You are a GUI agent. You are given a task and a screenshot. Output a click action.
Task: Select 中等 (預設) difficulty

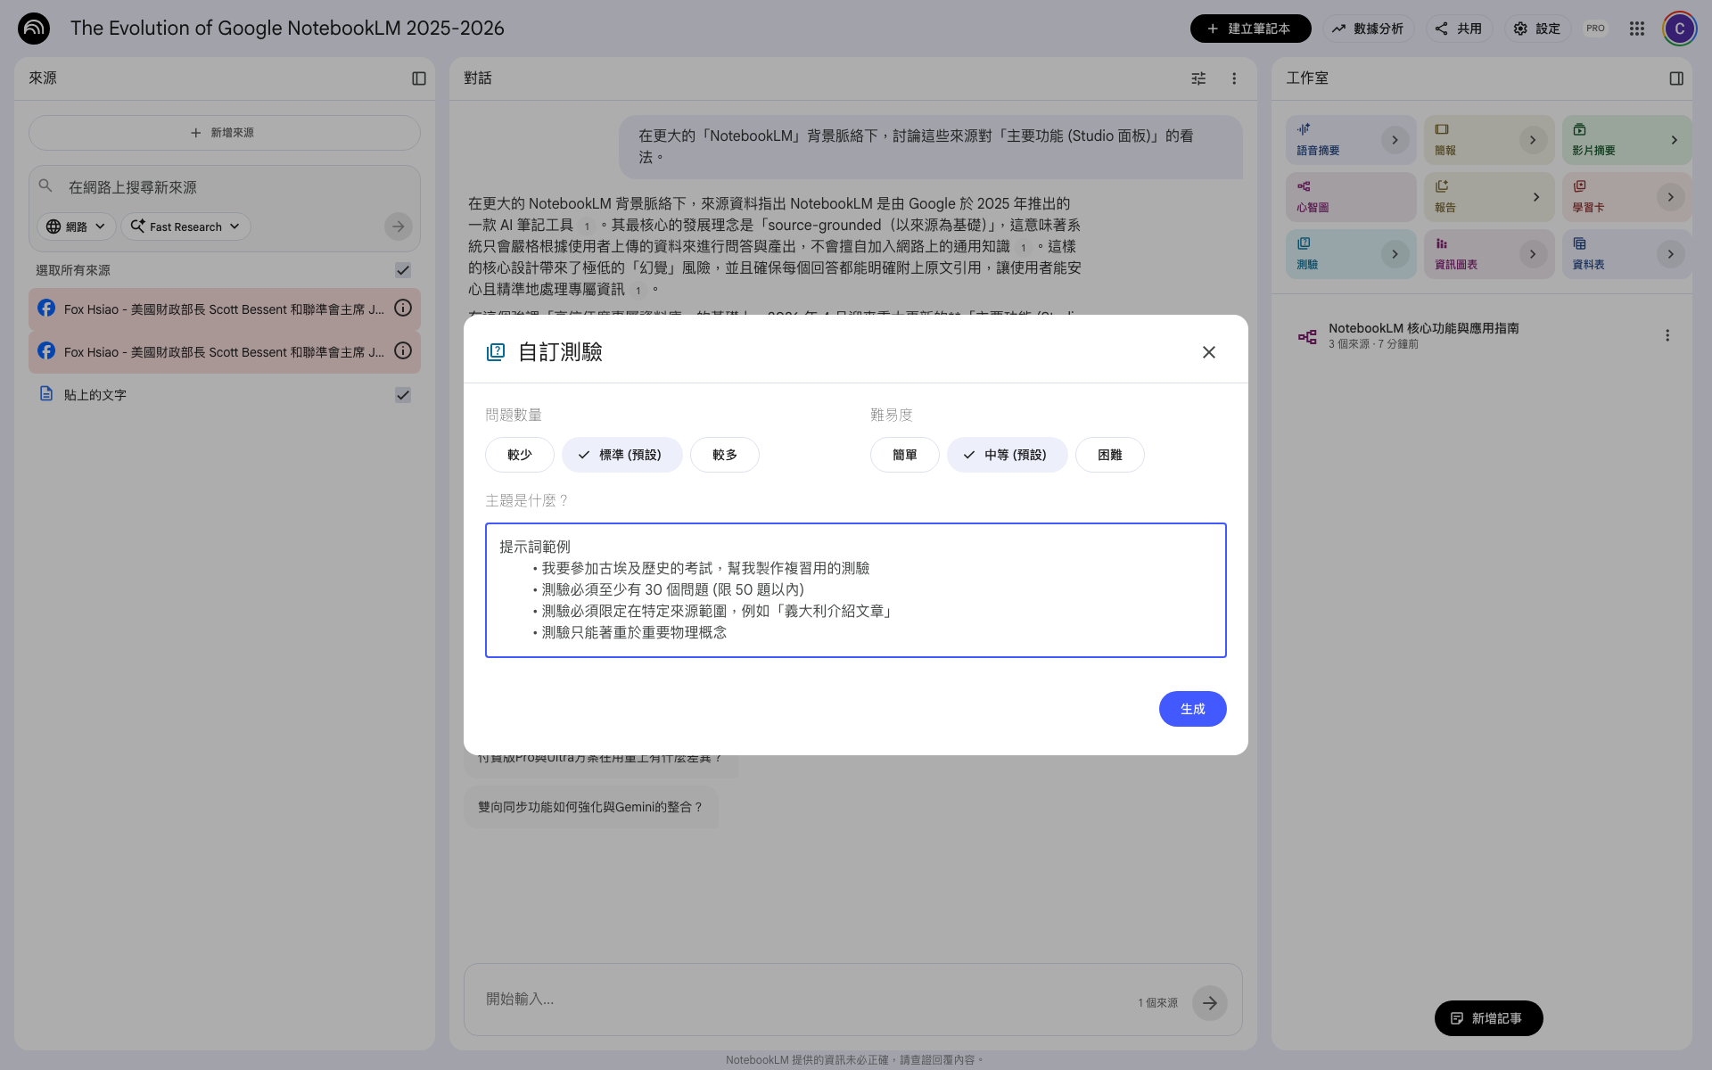(1008, 455)
